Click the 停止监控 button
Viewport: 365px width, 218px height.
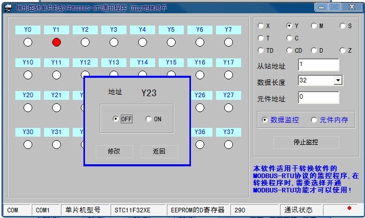coord(306,142)
